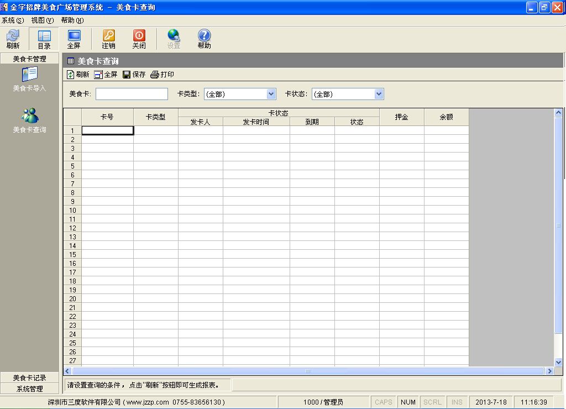
Task: Select the 美食卡管理 sidebar panel header
Action: [30, 59]
